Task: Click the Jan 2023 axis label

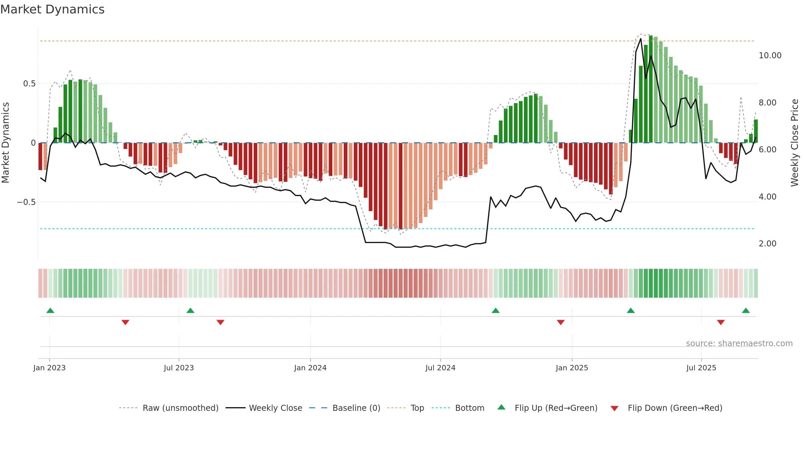Action: [x=49, y=368]
